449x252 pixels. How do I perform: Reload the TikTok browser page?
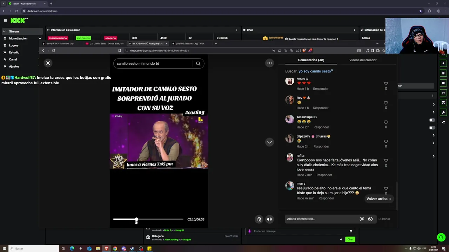coord(54,50)
